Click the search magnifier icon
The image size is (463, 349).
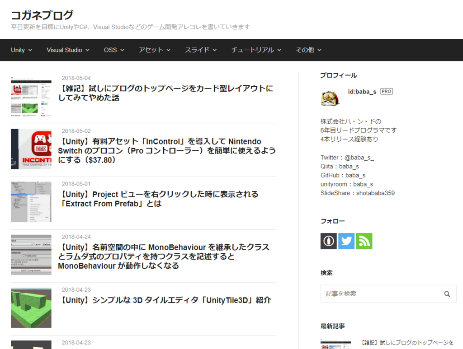tap(447, 294)
